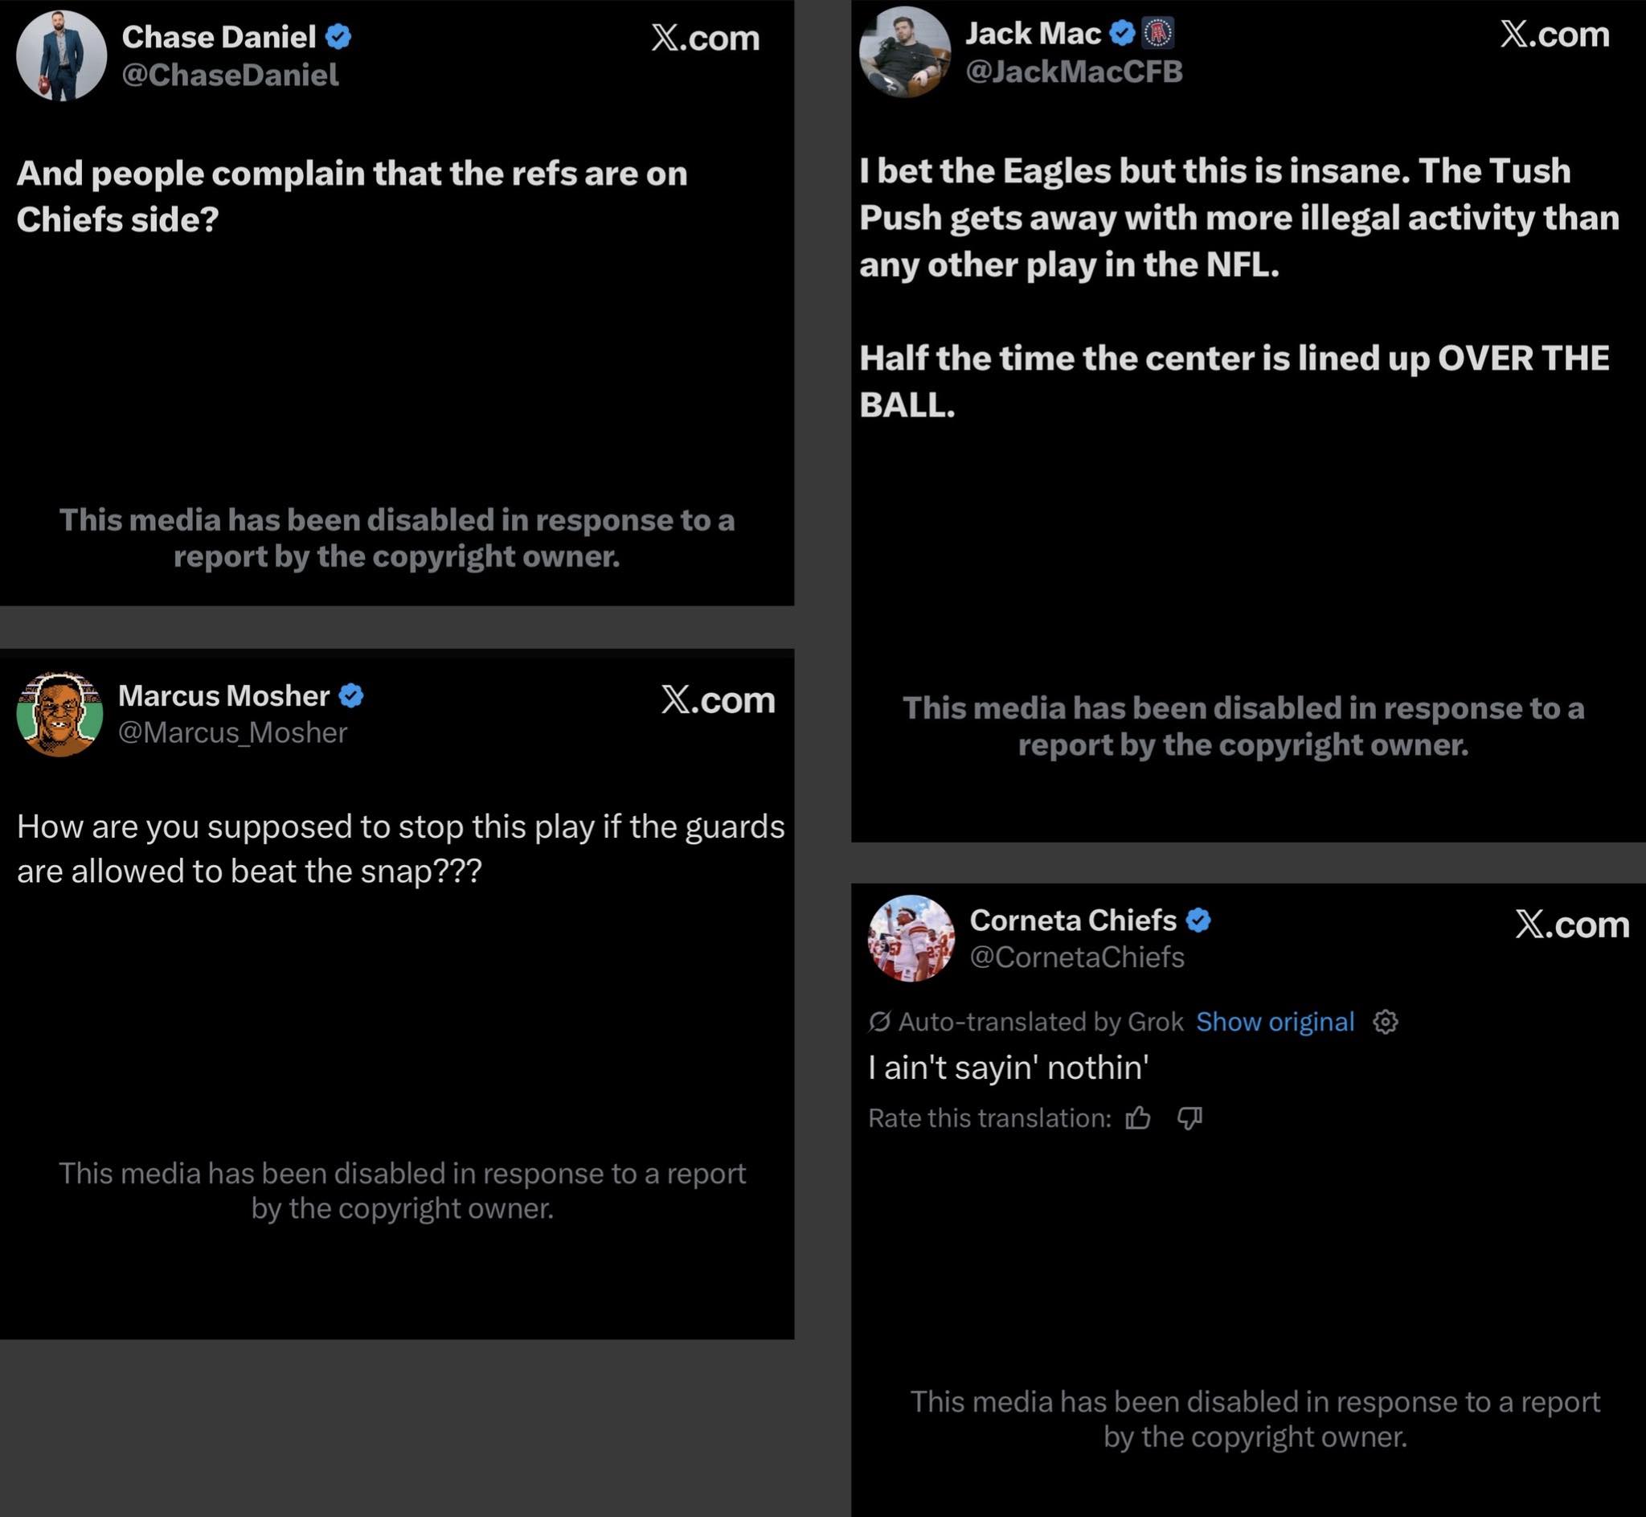Open the @ChaseDaniel handle link

pos(230,76)
